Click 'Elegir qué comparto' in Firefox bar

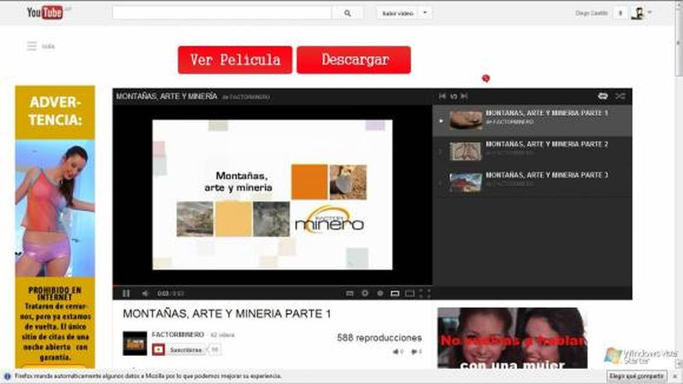pos(637,376)
